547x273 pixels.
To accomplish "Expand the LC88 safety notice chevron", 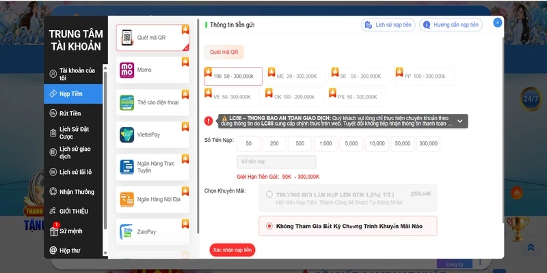I will pyautogui.click(x=459, y=121).
